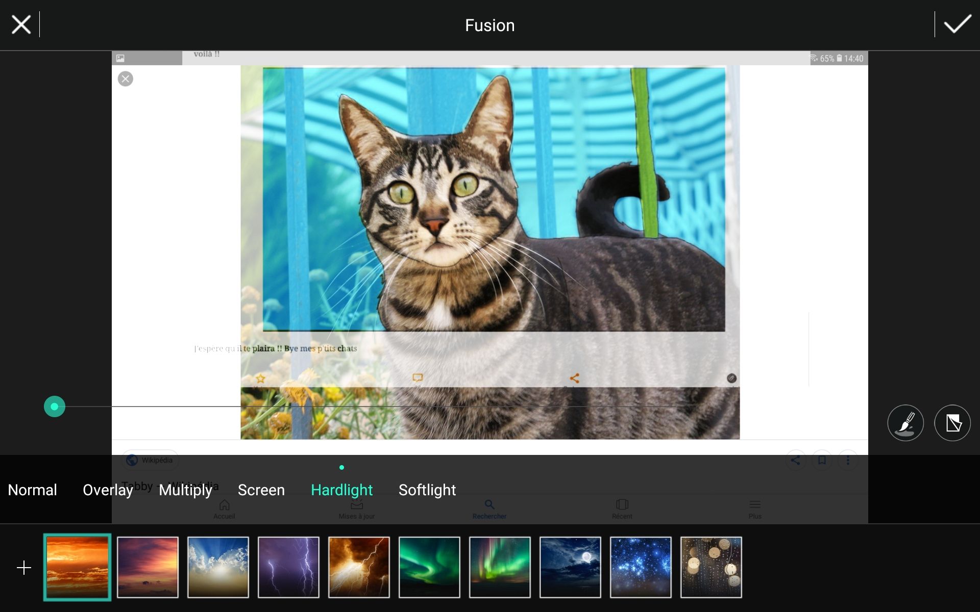Screen dimensions: 980x612
Task: Choose the bokeh lights thumbnail
Action: tap(712, 567)
